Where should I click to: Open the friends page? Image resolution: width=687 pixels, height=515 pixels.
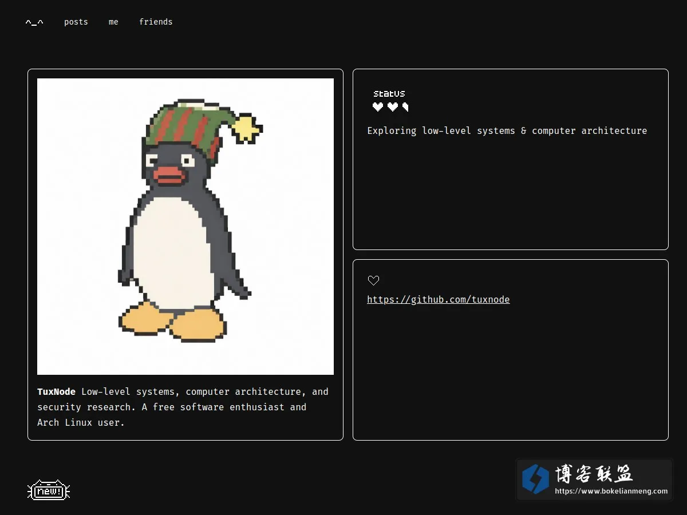[156, 22]
